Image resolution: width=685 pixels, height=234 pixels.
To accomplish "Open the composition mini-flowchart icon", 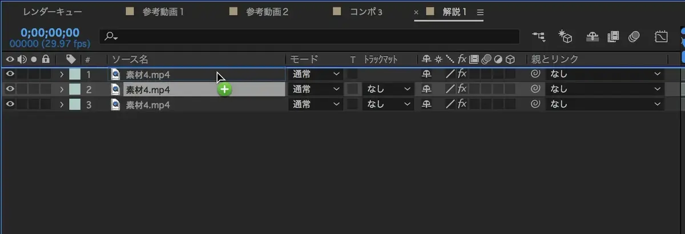I will 538,37.
